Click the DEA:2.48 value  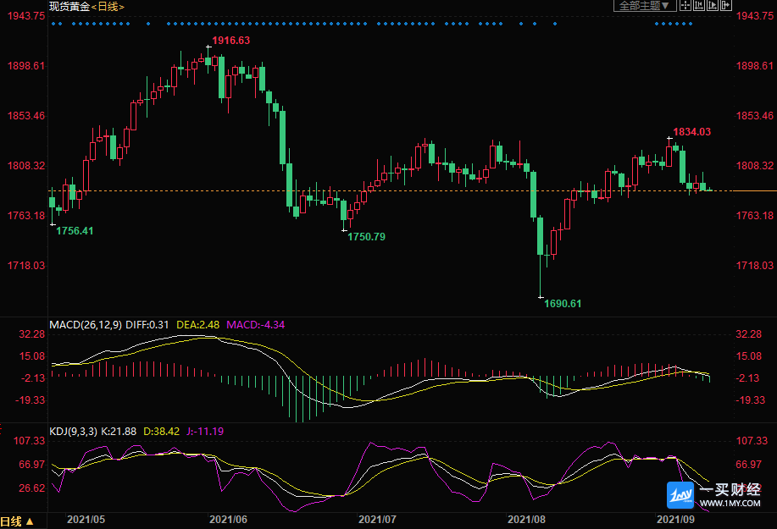tap(197, 325)
